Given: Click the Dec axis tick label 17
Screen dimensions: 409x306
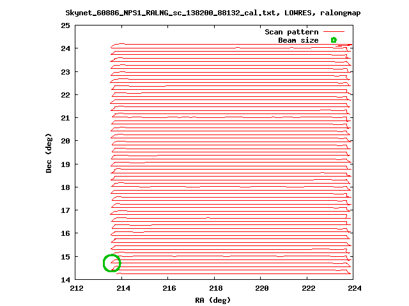Looking at the screenshot, I should tap(65, 210).
